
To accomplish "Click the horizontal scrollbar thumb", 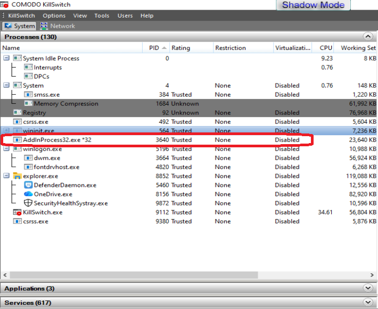I will point(134,275).
